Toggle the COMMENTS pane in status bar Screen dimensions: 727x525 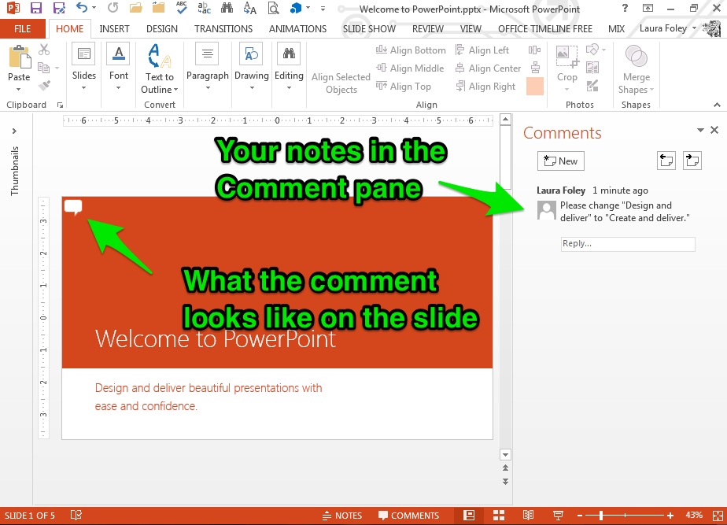(408, 516)
